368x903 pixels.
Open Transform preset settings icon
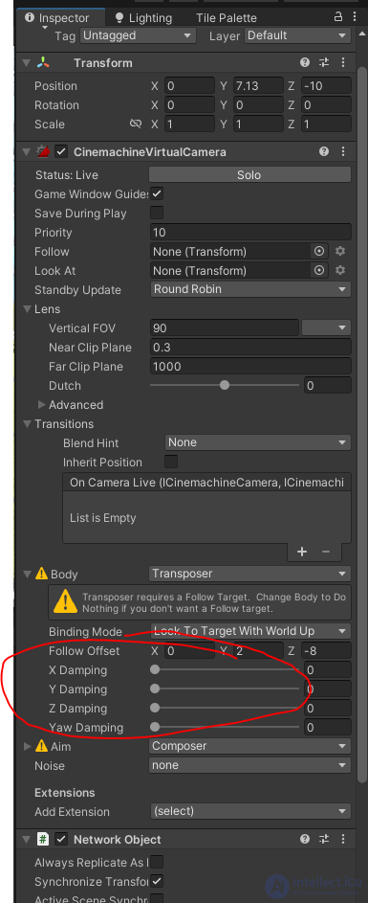[324, 63]
